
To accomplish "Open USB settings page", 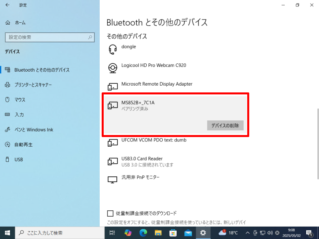I will (50, 160).
